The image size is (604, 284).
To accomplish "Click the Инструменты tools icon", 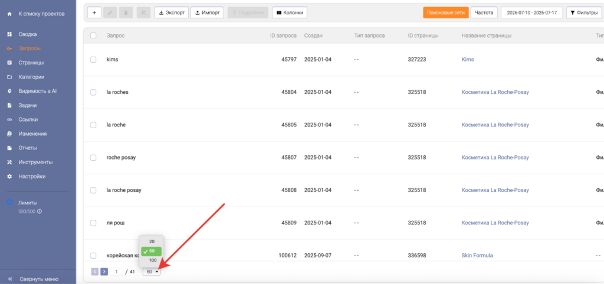I will pos(9,162).
